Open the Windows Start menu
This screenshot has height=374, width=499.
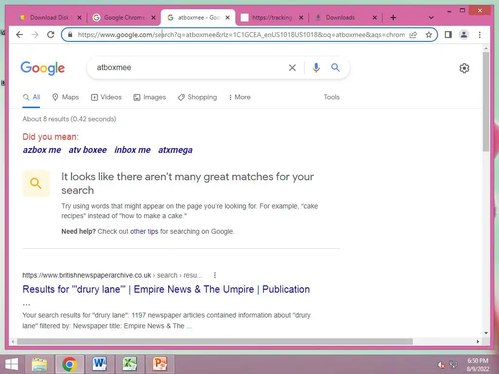click(12, 364)
